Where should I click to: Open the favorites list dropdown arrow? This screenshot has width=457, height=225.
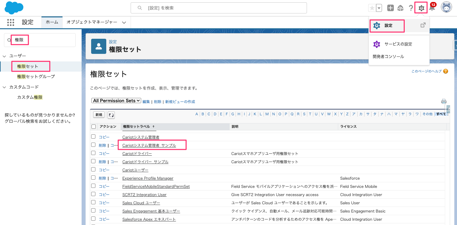click(379, 8)
